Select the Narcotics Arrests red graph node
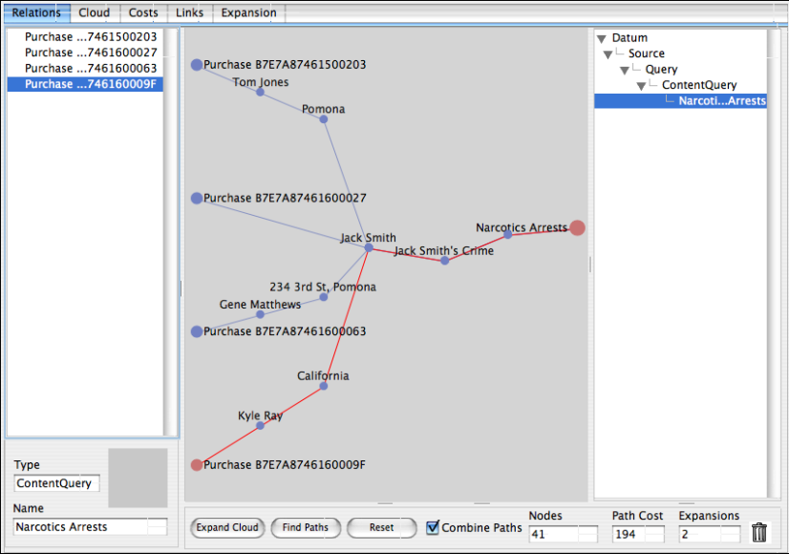The image size is (789, 554). [x=577, y=227]
